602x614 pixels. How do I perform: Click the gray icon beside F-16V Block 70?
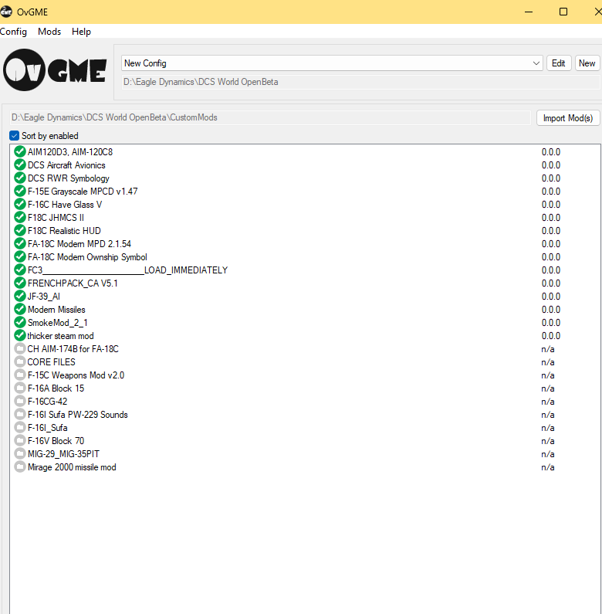(19, 440)
